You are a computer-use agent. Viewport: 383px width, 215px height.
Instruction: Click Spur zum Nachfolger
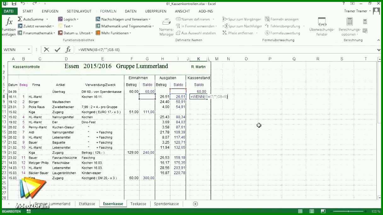coord(242,26)
